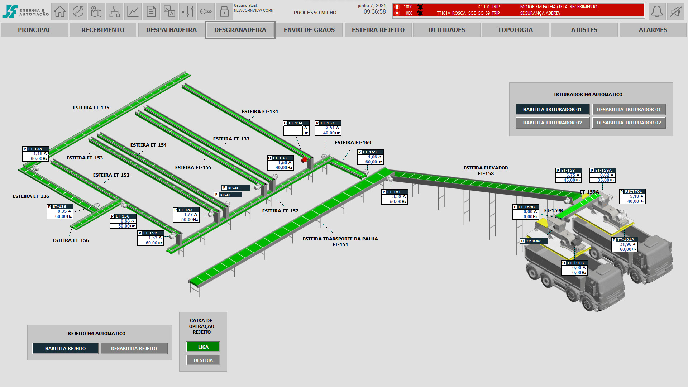Image resolution: width=688 pixels, height=387 pixels.
Task: Open the ET-159A motor status box
Action: coord(602,175)
